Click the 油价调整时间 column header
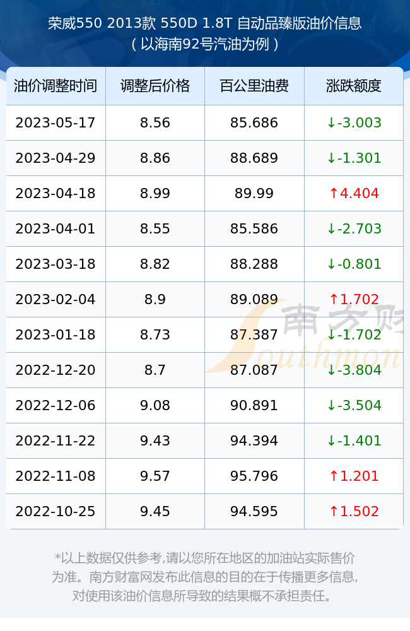The image size is (410, 631). 56,86
